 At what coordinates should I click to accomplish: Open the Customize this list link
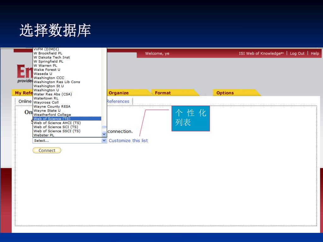(x=128, y=141)
